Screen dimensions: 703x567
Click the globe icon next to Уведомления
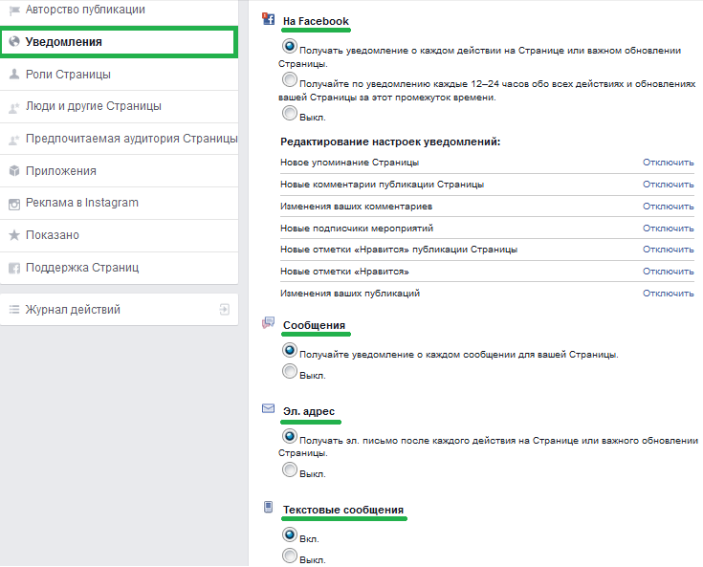[x=14, y=42]
